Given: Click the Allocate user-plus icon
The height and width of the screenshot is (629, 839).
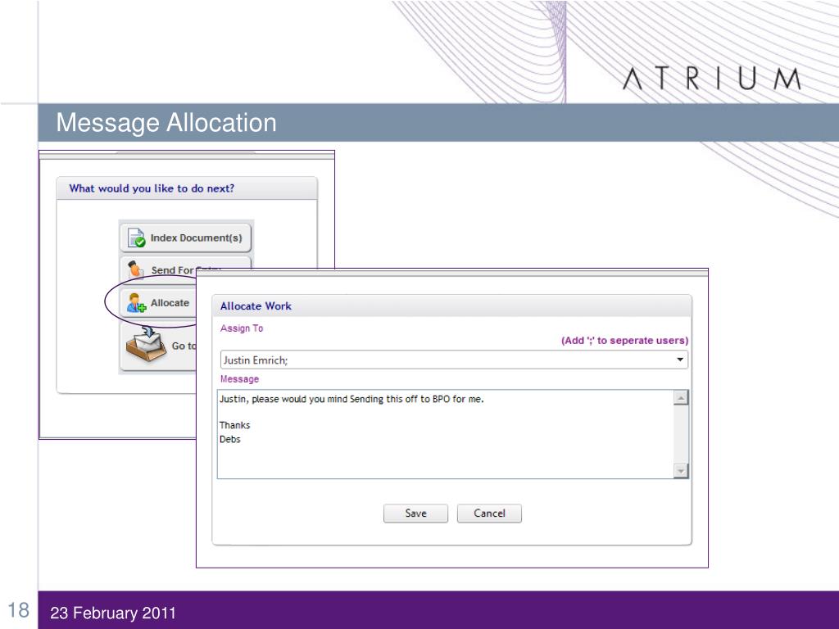Looking at the screenshot, I should click(135, 303).
